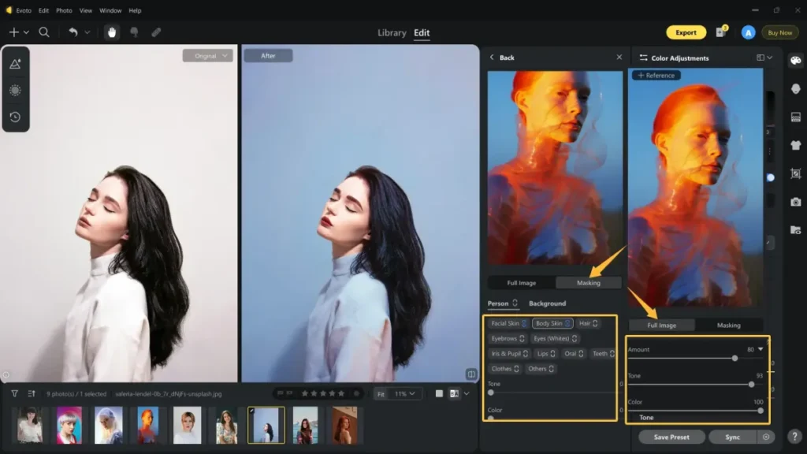This screenshot has width=807, height=454.
Task: Click the magnifier search icon in toolbar
Action: point(44,32)
